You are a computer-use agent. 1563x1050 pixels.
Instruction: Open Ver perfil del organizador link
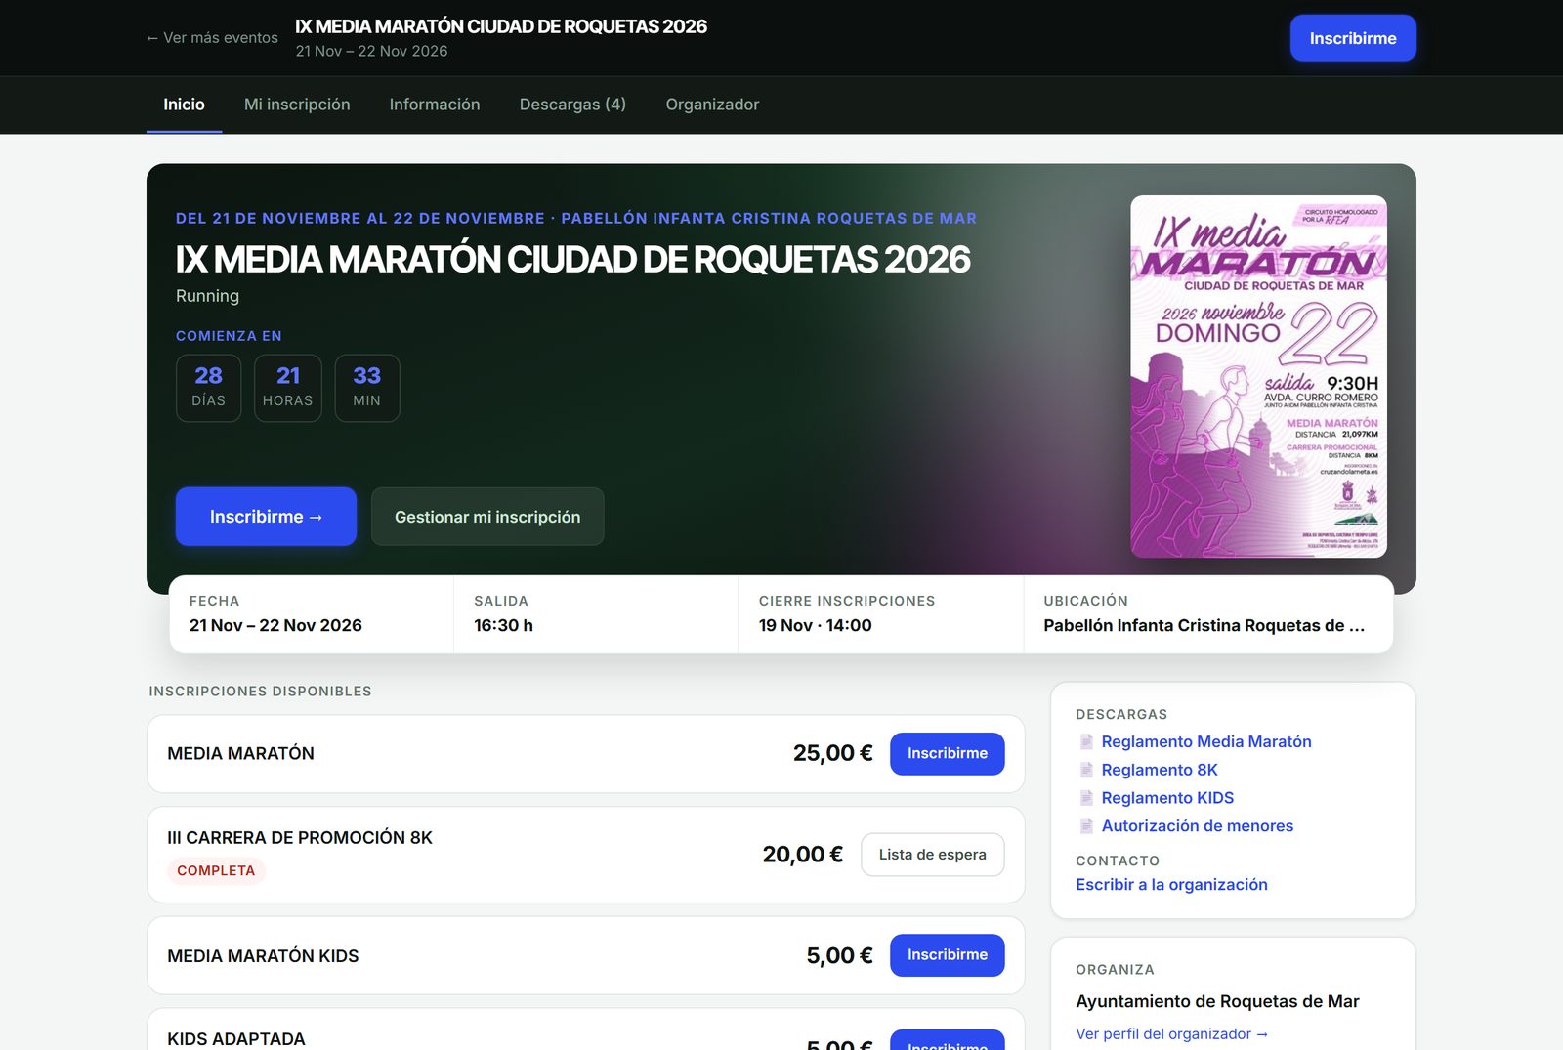[1172, 1034]
